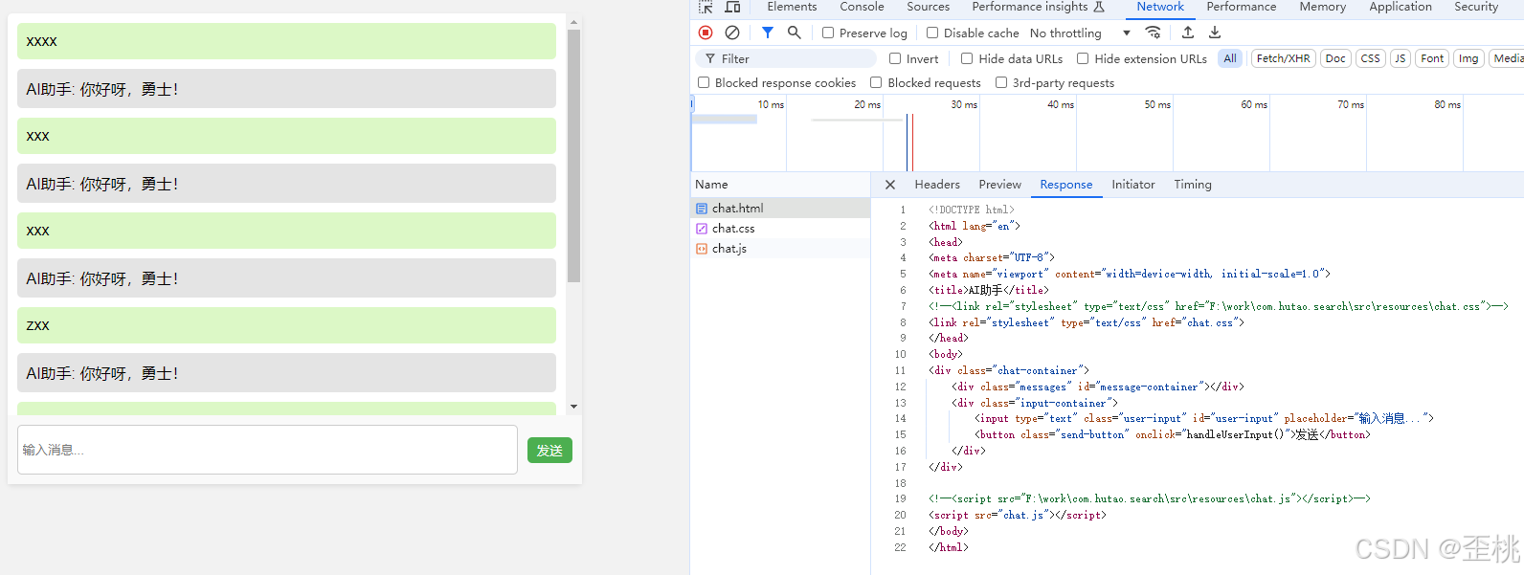Filter requests by JS type
Viewport: 1524px width, 575px height.
coord(1401,58)
